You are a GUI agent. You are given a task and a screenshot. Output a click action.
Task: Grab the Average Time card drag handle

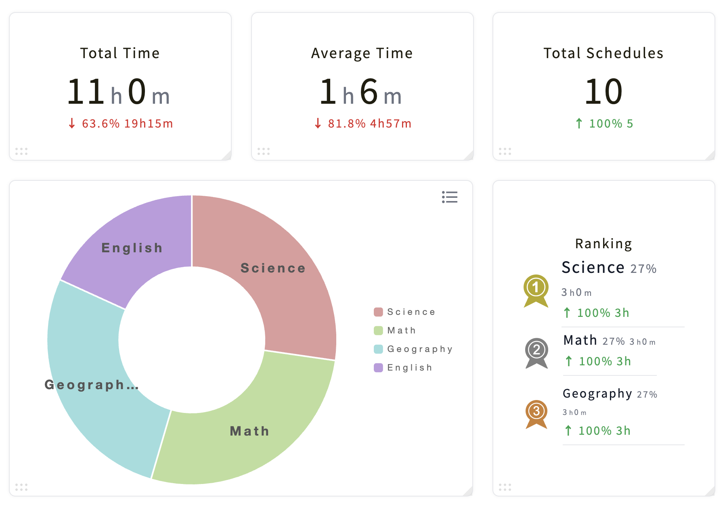(264, 151)
